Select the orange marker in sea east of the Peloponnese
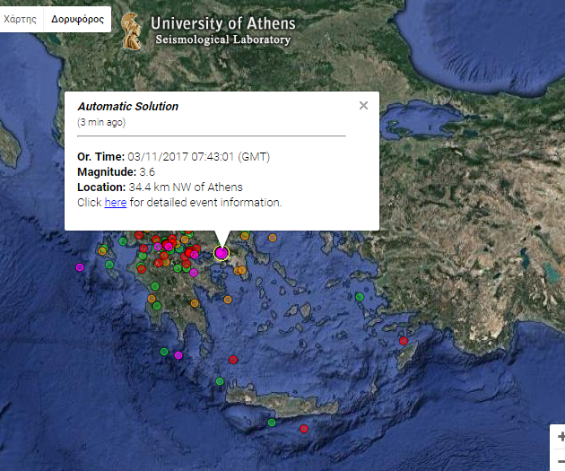The image size is (565, 471). point(228,300)
